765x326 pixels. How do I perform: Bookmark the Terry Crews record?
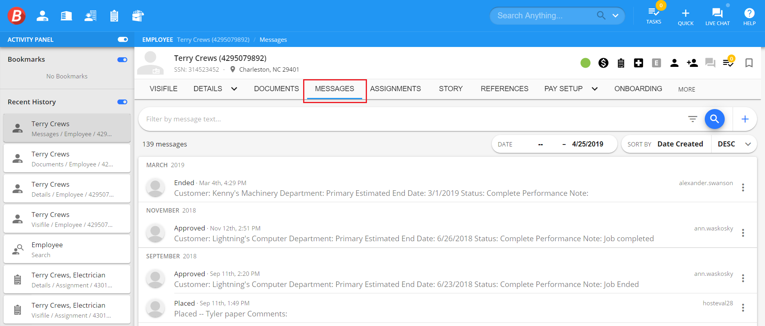coord(749,63)
